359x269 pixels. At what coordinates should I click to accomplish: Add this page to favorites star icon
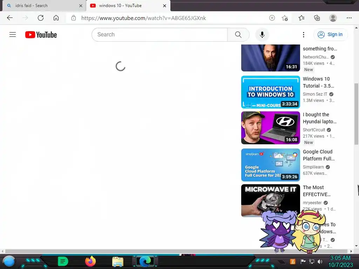285,18
